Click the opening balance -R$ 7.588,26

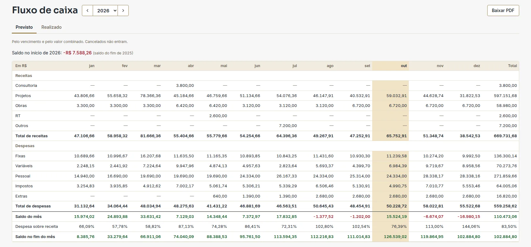(x=78, y=53)
